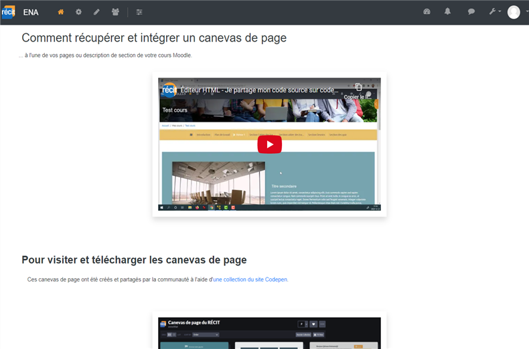This screenshot has width=529, height=349.
Task: Open the sliders options icon in navbar
Action: (139, 12)
